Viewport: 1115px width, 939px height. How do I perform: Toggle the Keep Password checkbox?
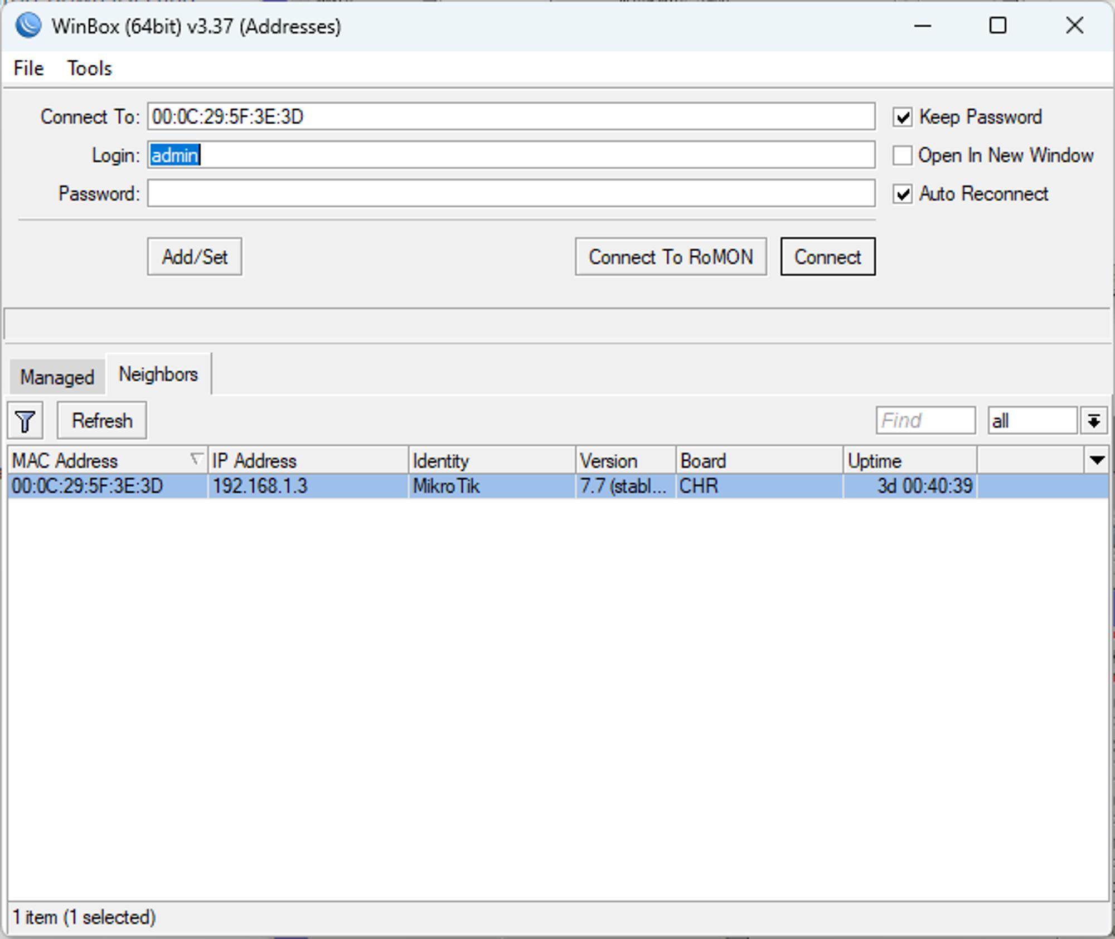(x=903, y=117)
